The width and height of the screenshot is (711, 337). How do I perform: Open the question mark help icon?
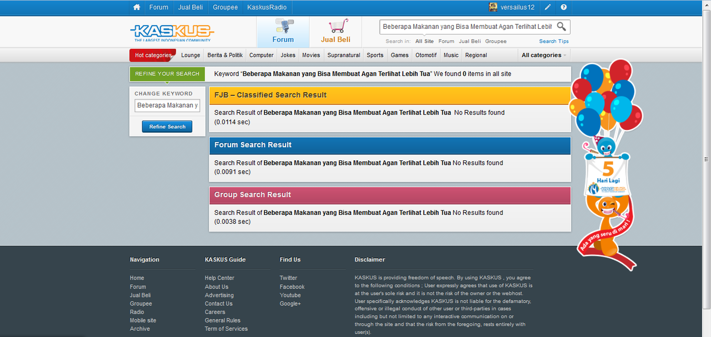point(564,7)
